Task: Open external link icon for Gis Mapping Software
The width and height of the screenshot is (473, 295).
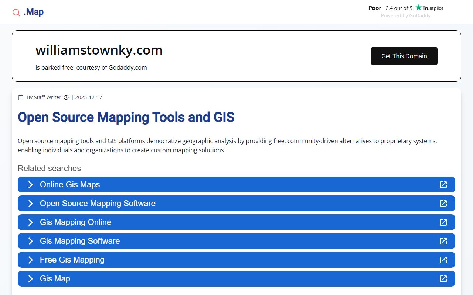Action: (443, 241)
